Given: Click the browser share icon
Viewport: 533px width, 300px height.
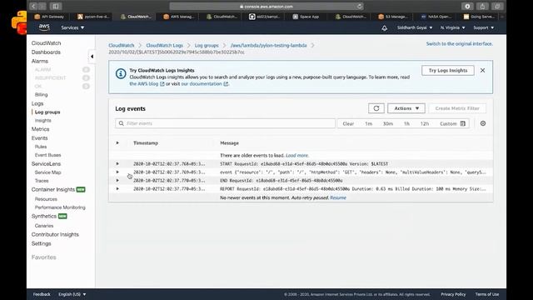Looking at the screenshot, I should [x=482, y=6].
